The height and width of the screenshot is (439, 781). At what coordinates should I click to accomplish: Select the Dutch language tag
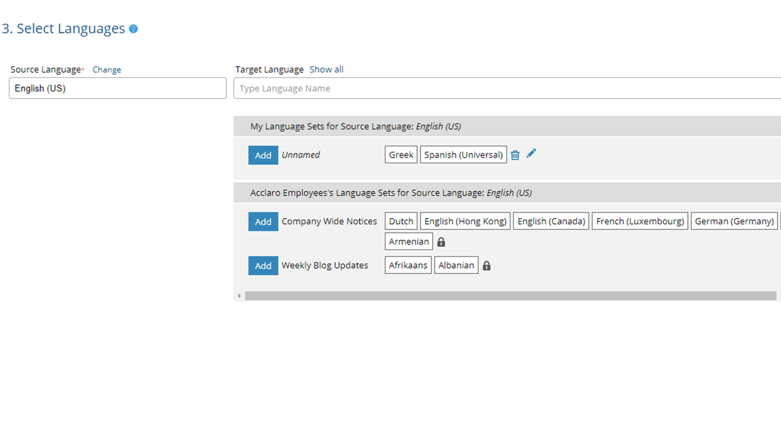click(401, 221)
